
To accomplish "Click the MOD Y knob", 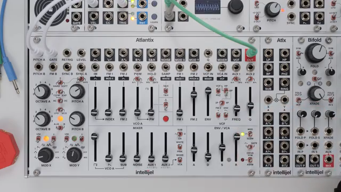I will pos(74,155).
